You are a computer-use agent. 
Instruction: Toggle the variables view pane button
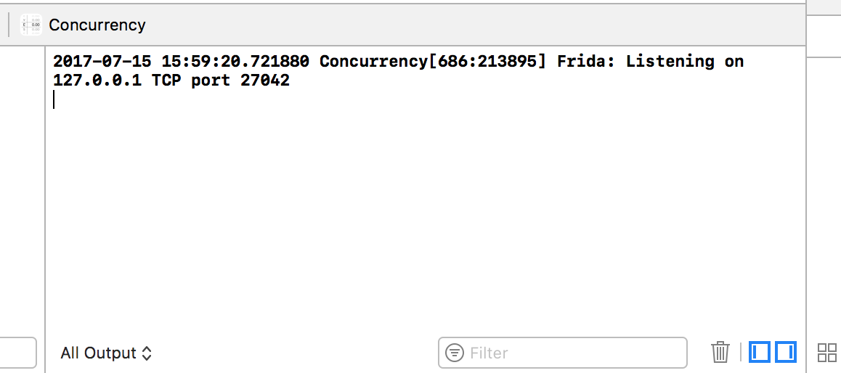760,352
